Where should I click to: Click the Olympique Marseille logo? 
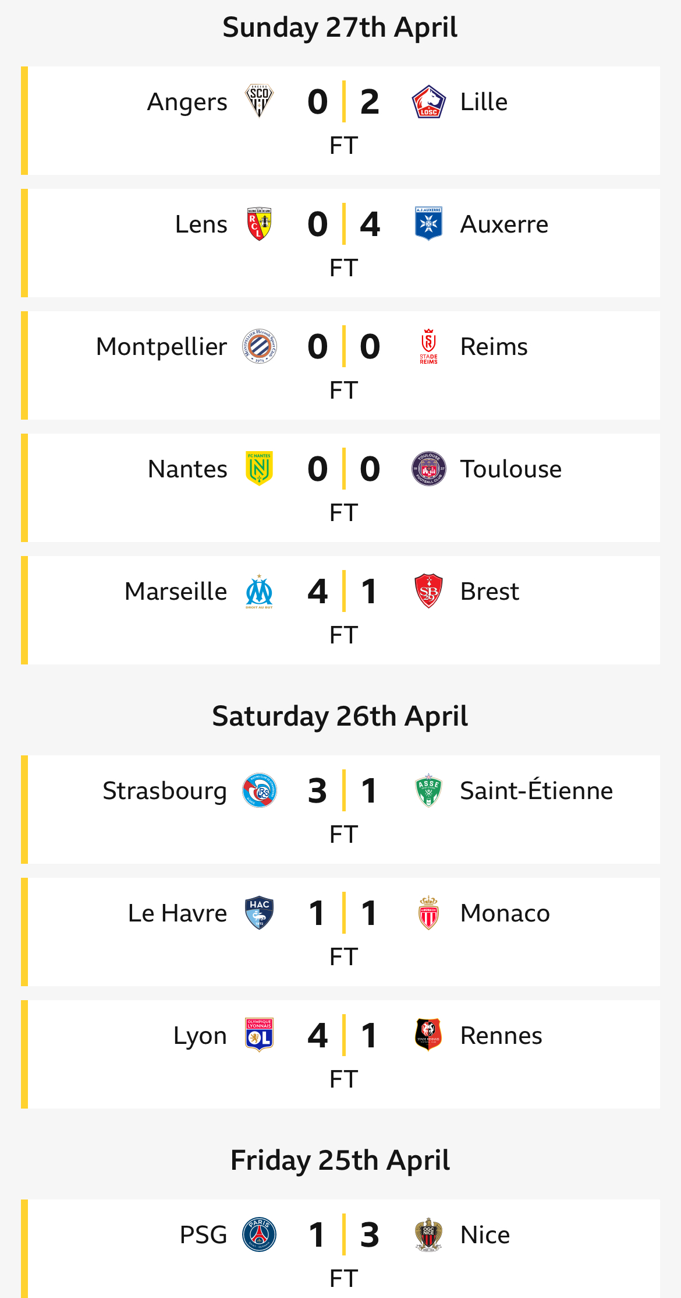[x=259, y=591]
